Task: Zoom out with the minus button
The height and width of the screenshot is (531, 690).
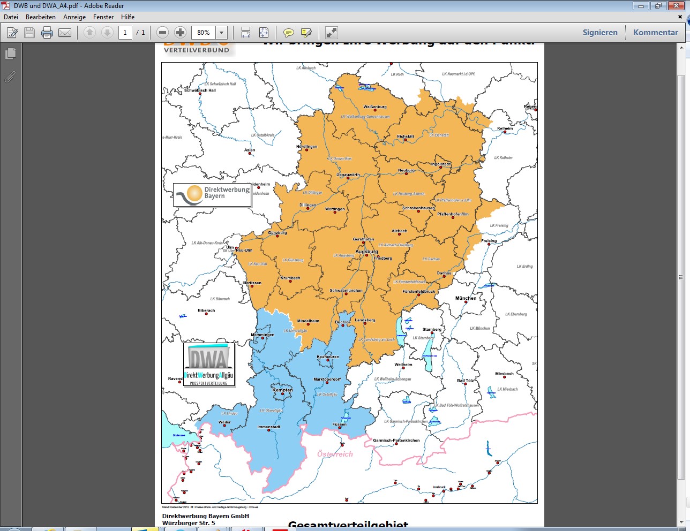Action: click(163, 33)
